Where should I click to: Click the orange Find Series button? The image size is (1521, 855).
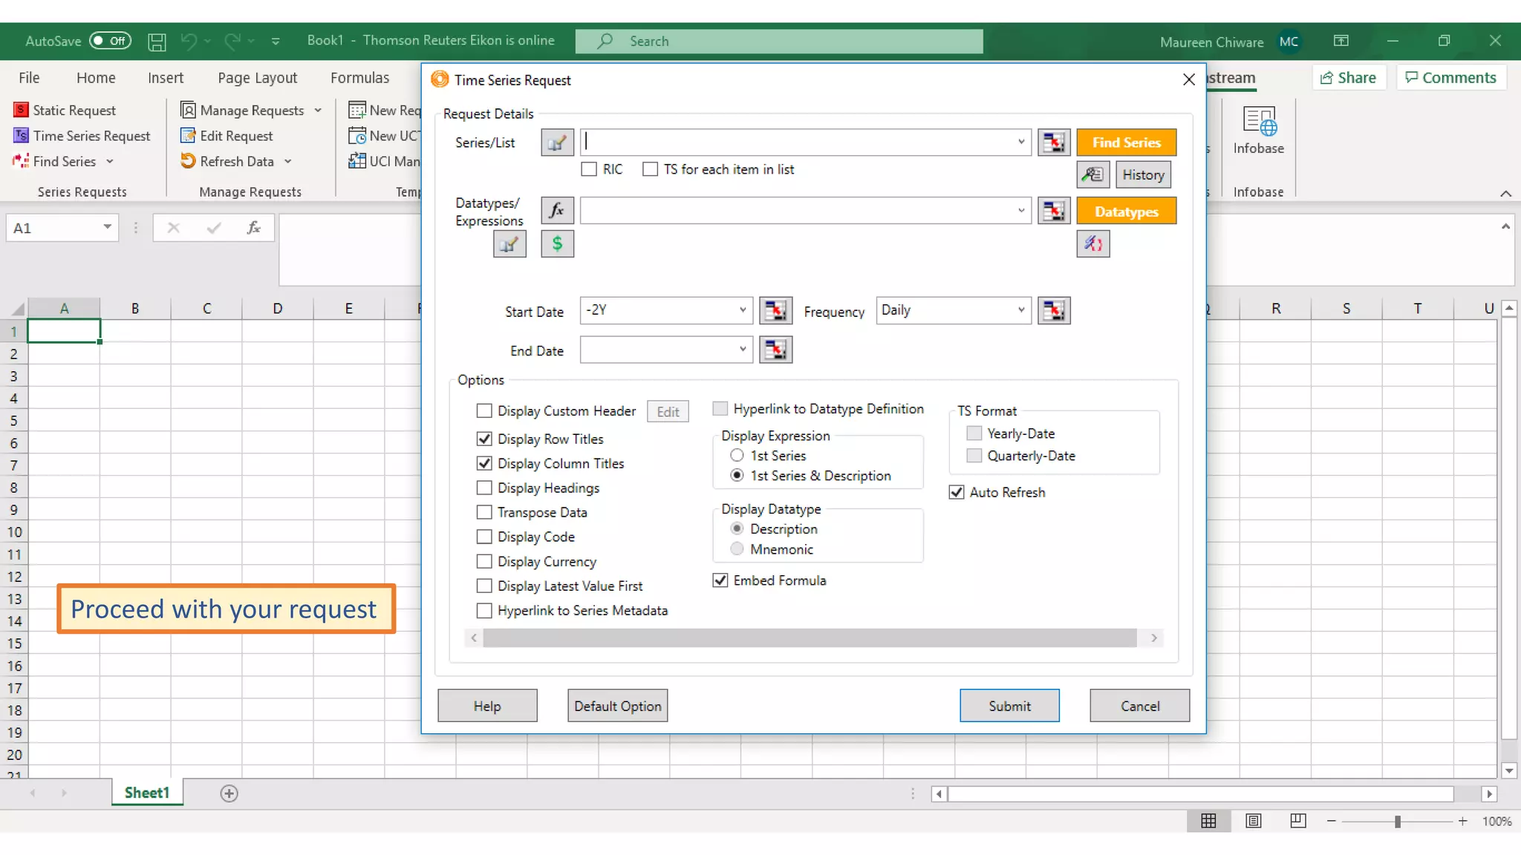pyautogui.click(x=1126, y=142)
